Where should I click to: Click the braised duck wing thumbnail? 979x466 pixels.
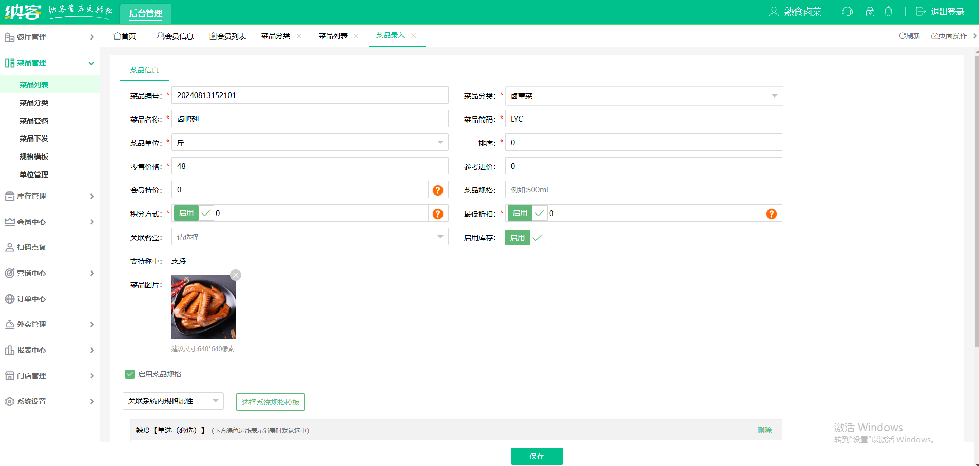coord(203,307)
